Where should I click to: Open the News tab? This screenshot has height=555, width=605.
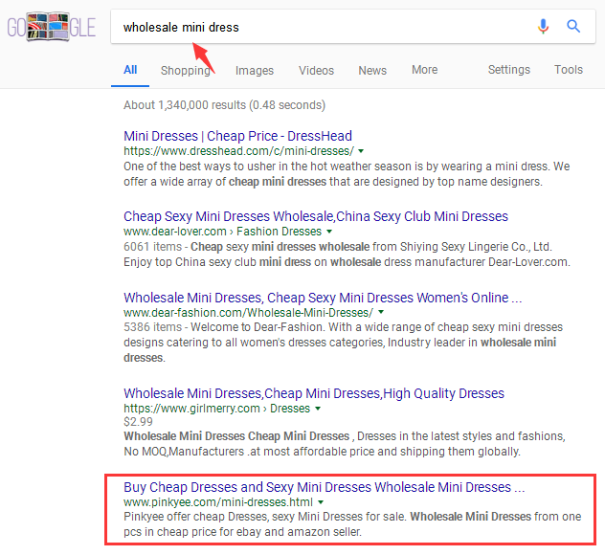[372, 71]
